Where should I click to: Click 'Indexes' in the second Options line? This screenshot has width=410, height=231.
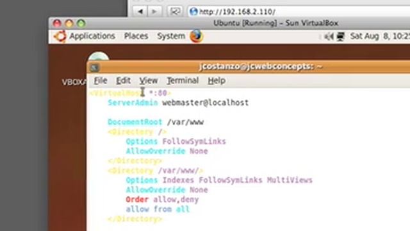(x=178, y=180)
